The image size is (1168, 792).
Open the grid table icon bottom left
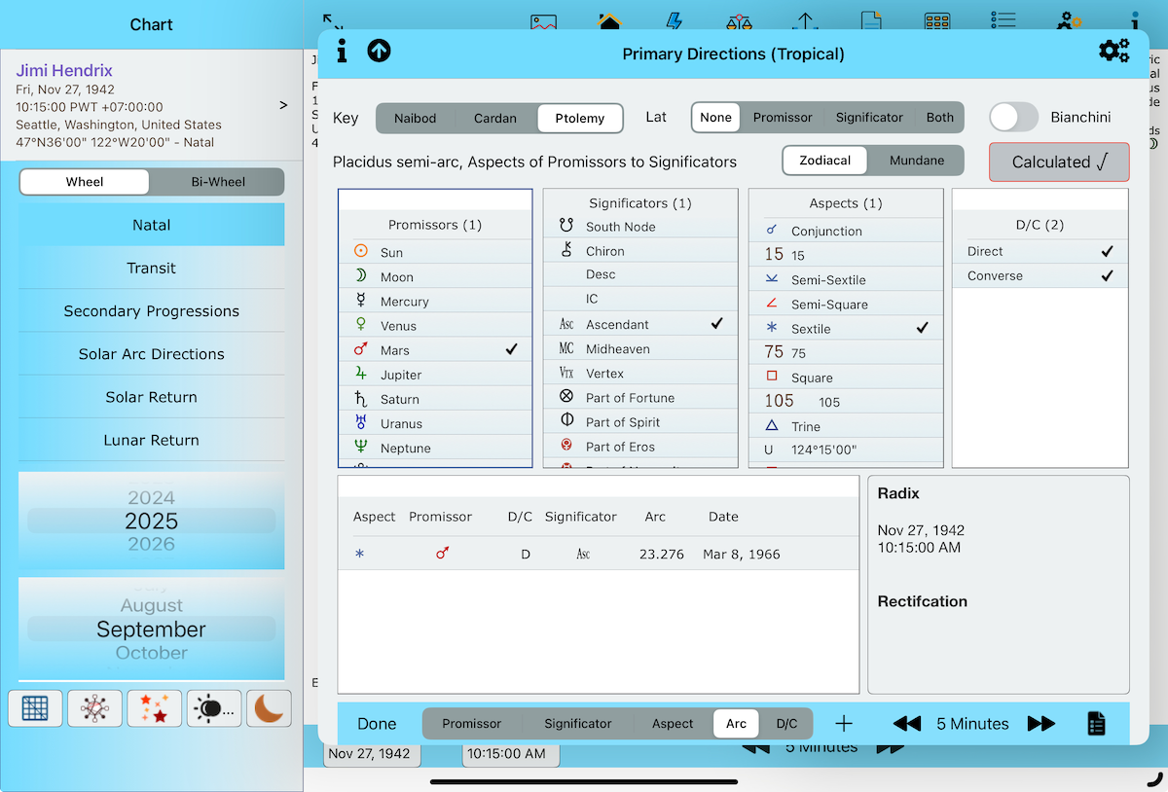35,708
